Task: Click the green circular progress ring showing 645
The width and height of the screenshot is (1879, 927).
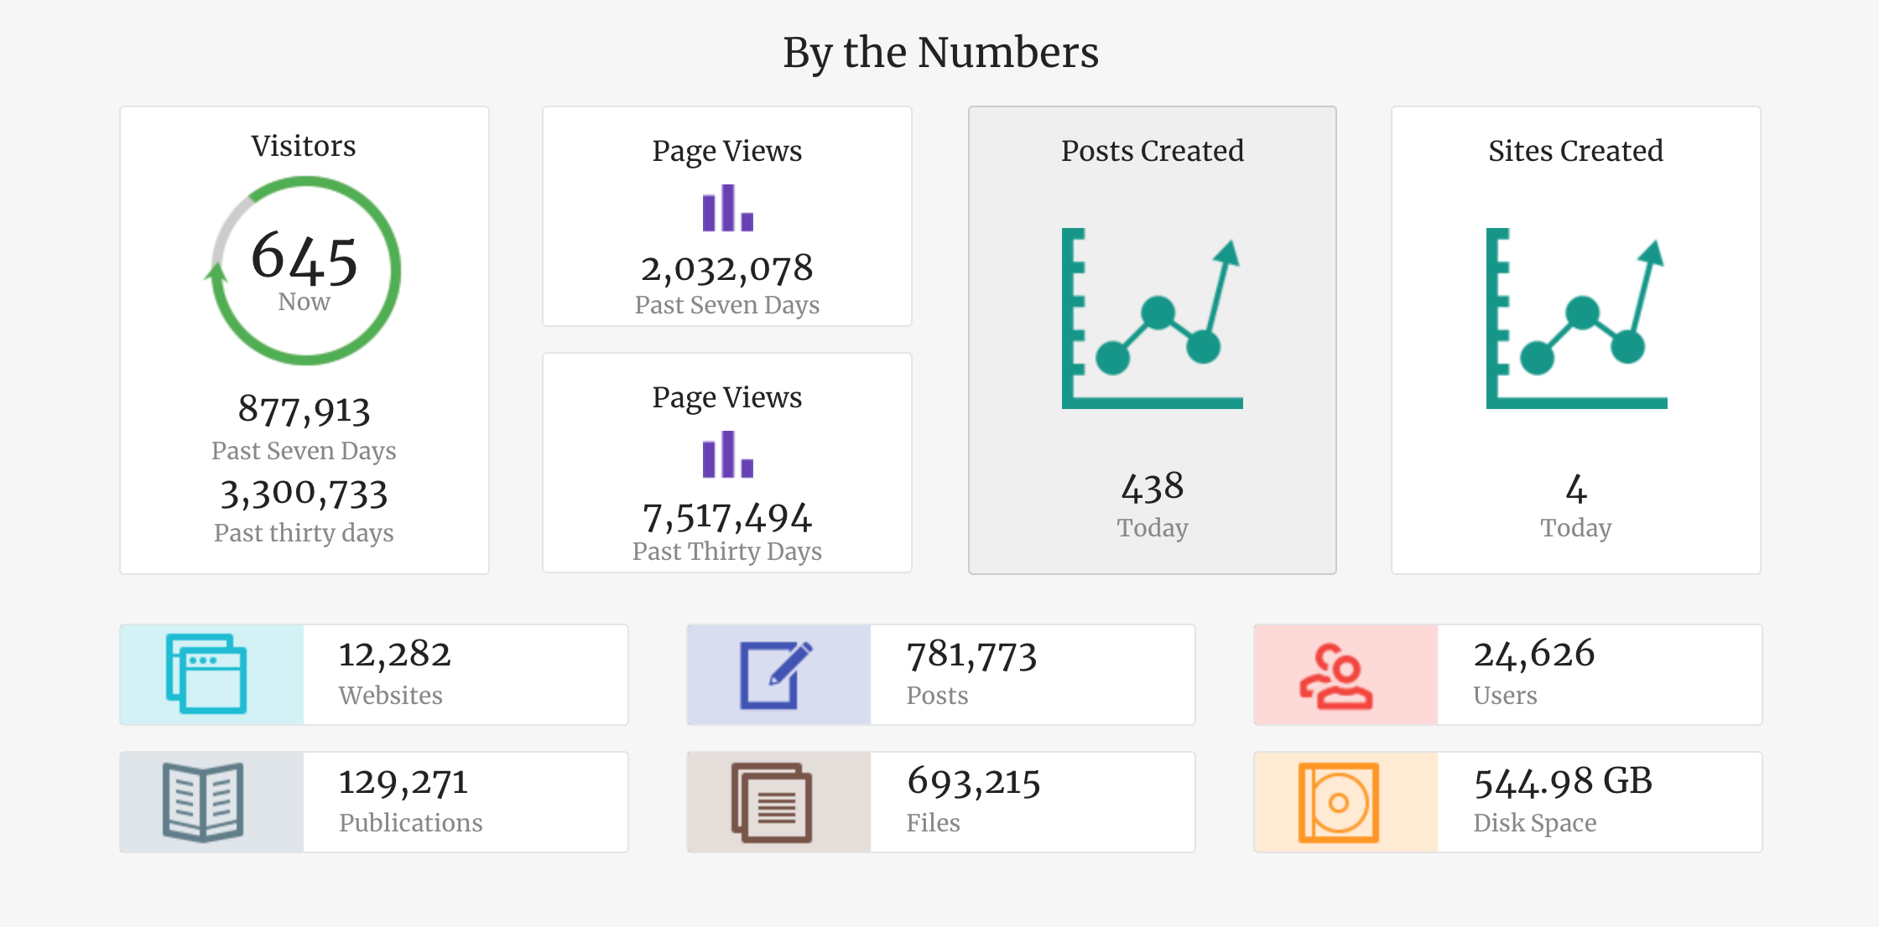Action: 304,270
